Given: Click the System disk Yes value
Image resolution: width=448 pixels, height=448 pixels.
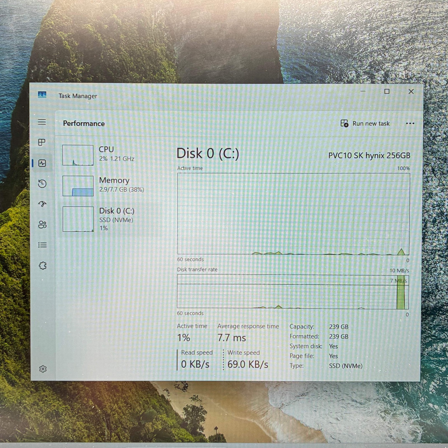Looking at the screenshot, I should pyautogui.click(x=333, y=346).
